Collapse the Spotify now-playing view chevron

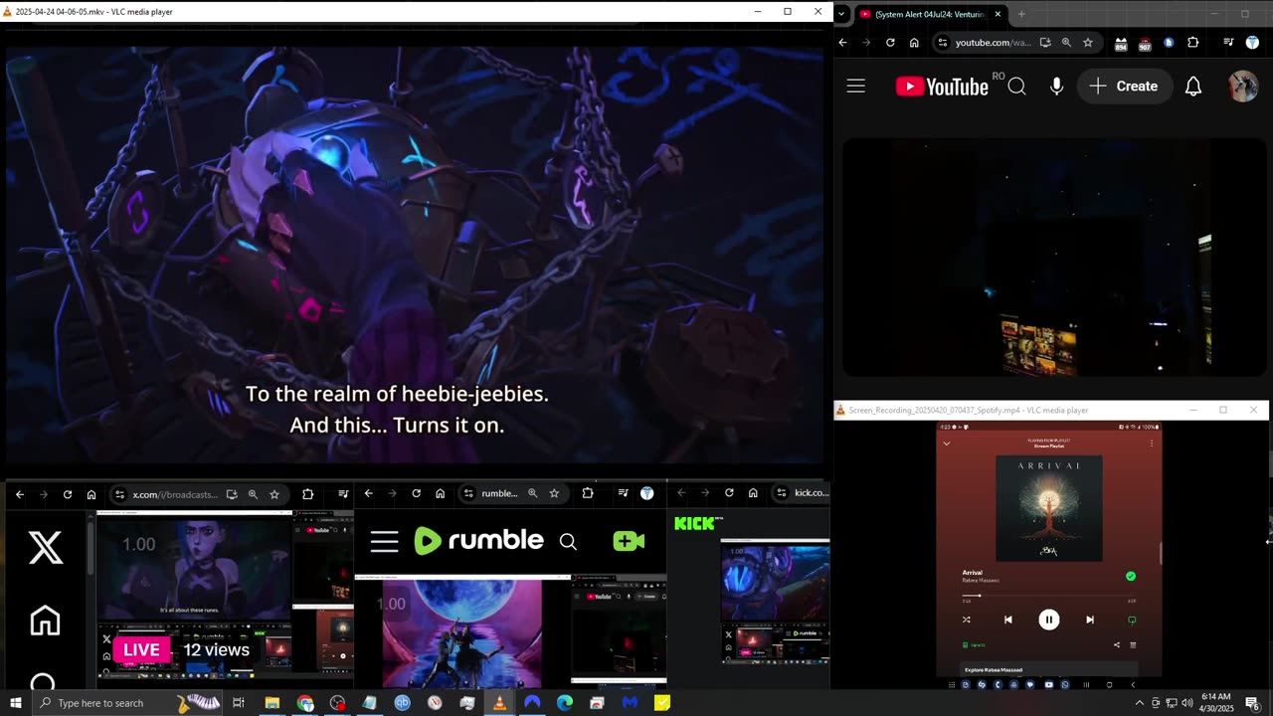[947, 444]
